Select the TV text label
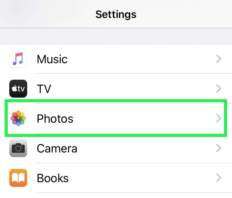This screenshot has height=198, width=232. click(x=44, y=89)
